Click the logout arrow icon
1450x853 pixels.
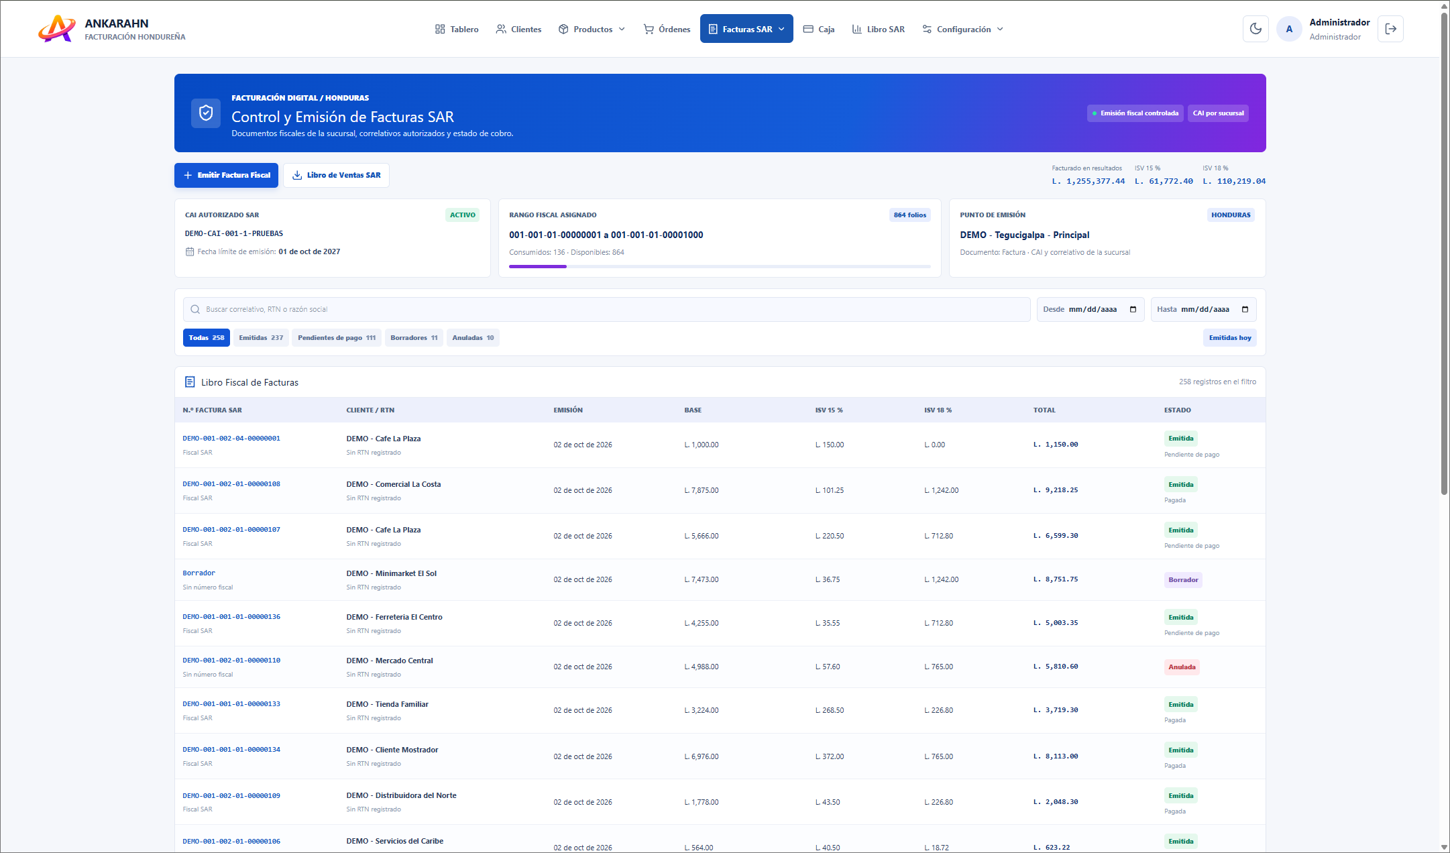point(1390,29)
